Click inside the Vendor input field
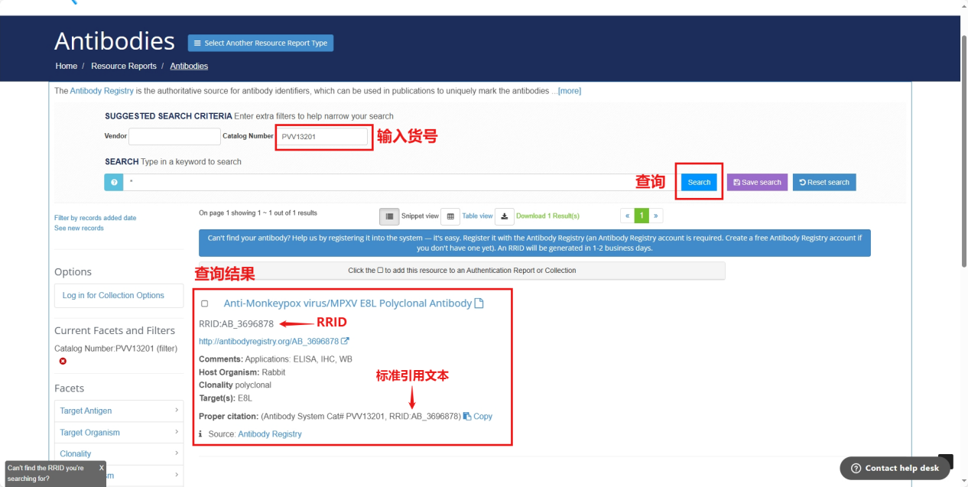The image size is (968, 487). tap(174, 135)
